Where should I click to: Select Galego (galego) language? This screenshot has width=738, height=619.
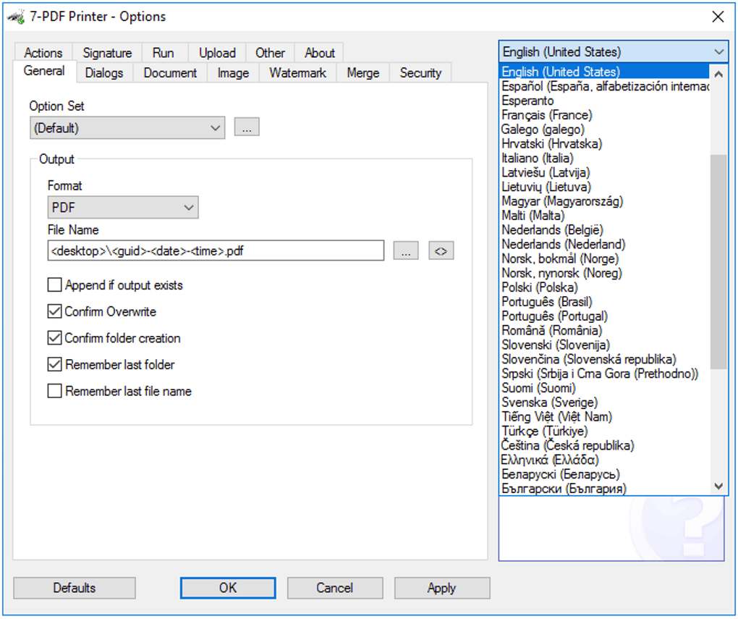(604, 129)
